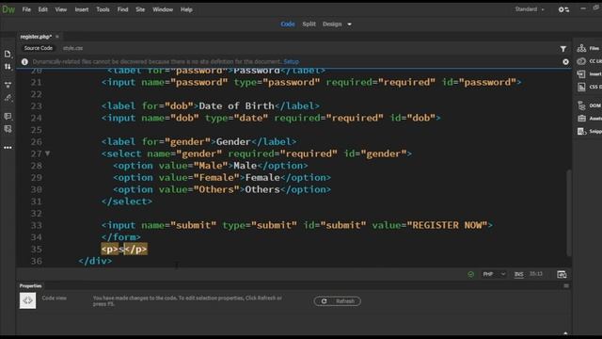Dismiss the dynamically-related files info bar
Image resolution: width=602 pixels, height=339 pixels.
[565, 61]
